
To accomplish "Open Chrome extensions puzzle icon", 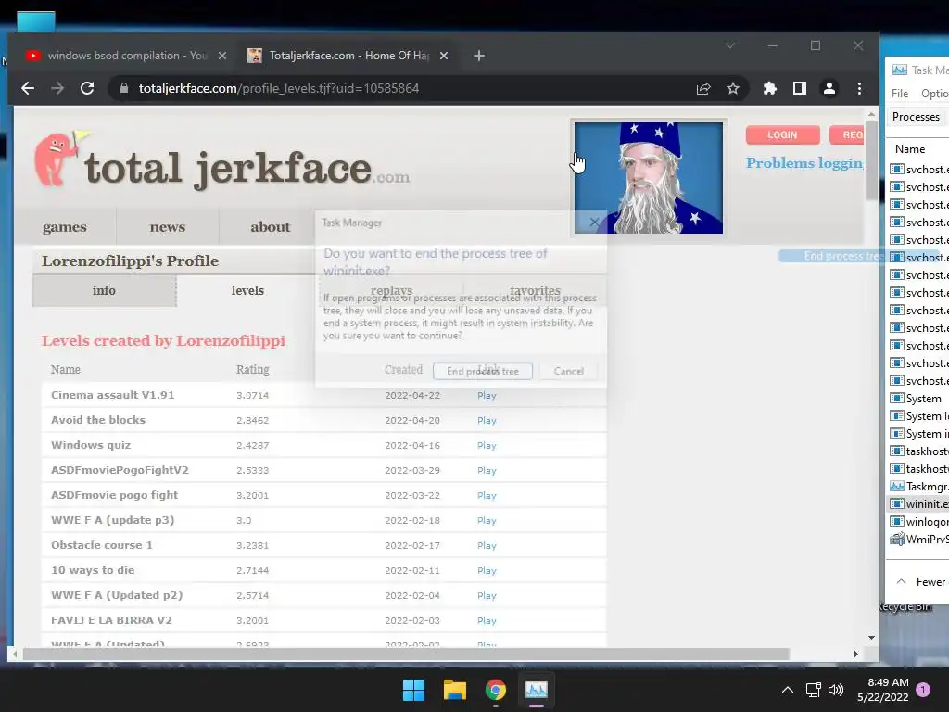I will [770, 88].
